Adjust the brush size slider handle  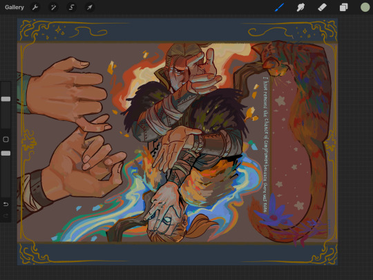click(6, 99)
